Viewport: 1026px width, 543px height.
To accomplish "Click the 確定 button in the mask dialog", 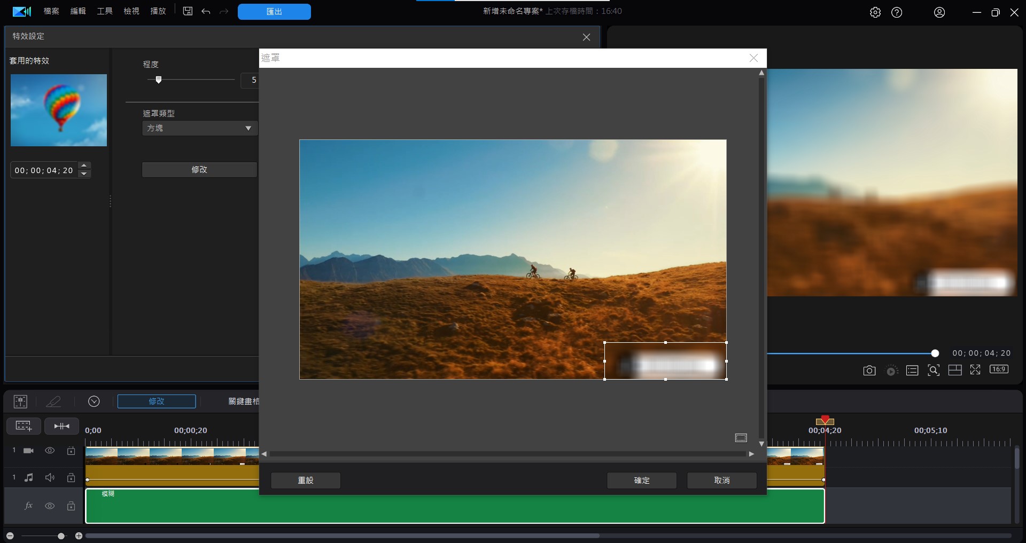I will (x=641, y=481).
